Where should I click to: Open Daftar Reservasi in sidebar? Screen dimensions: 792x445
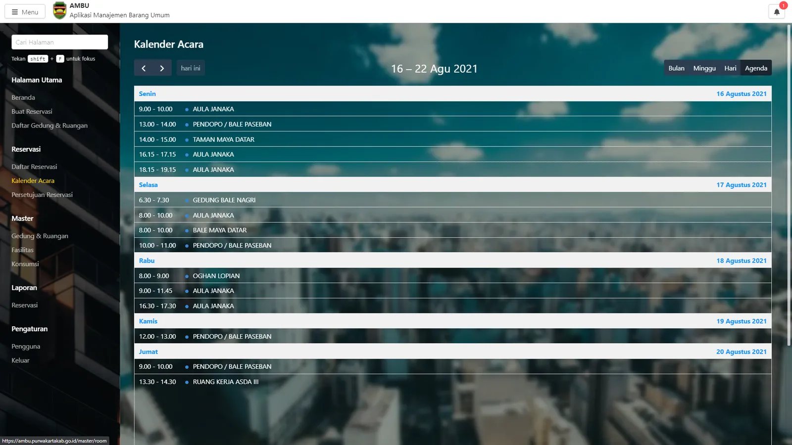click(x=34, y=167)
